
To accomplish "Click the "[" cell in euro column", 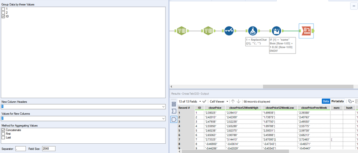I will 336,139.
